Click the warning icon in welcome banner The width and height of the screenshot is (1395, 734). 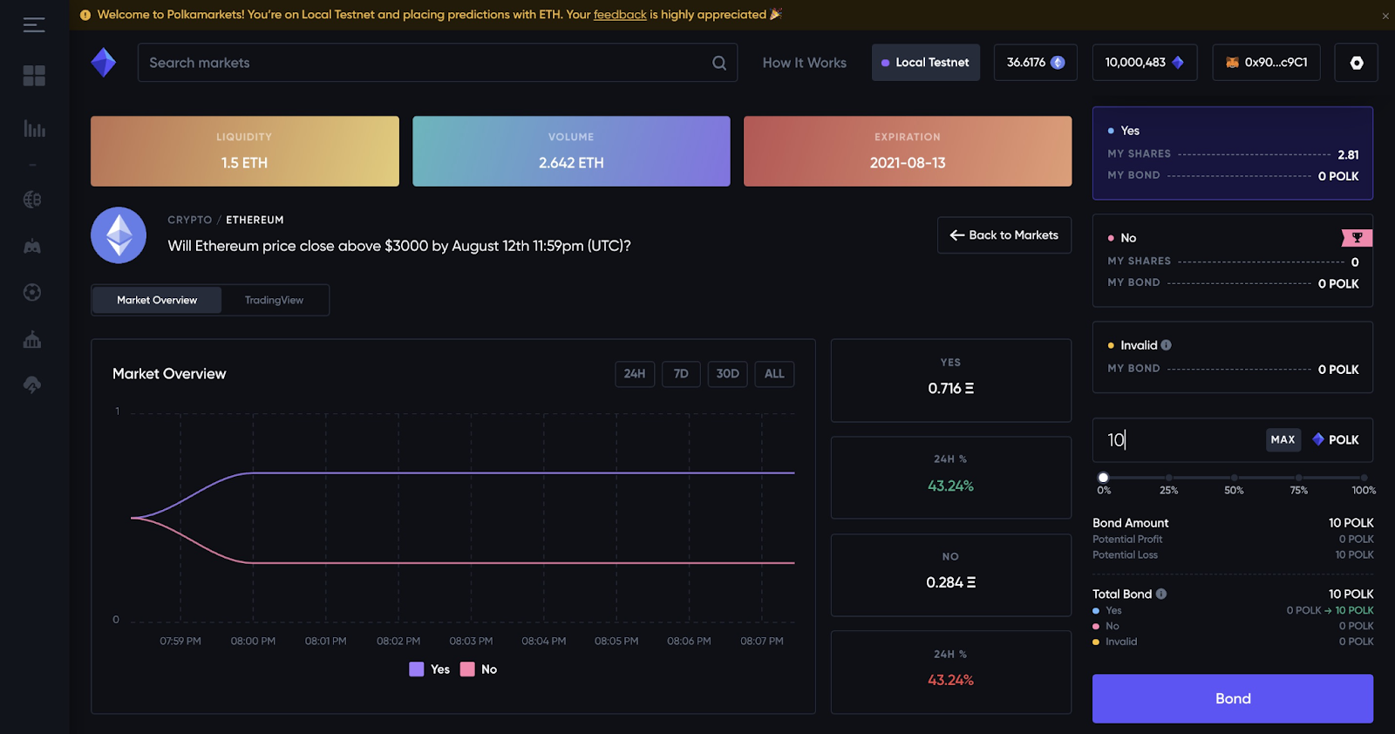(x=85, y=15)
